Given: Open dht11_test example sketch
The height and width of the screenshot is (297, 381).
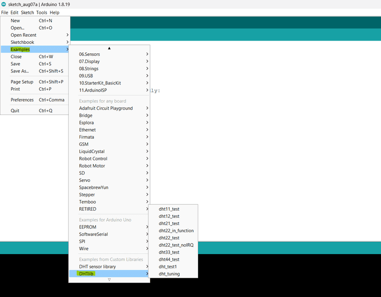Looking at the screenshot, I should pyautogui.click(x=173, y=209).
